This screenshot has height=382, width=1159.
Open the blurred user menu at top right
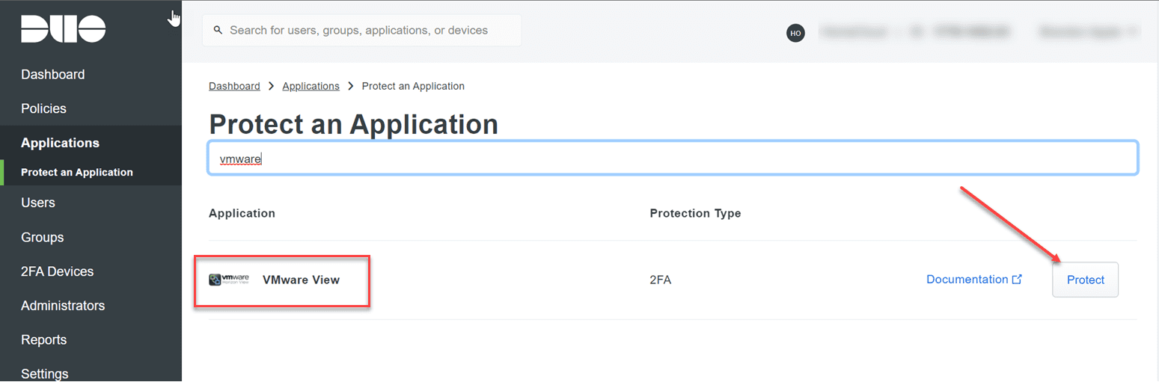(x=1088, y=32)
